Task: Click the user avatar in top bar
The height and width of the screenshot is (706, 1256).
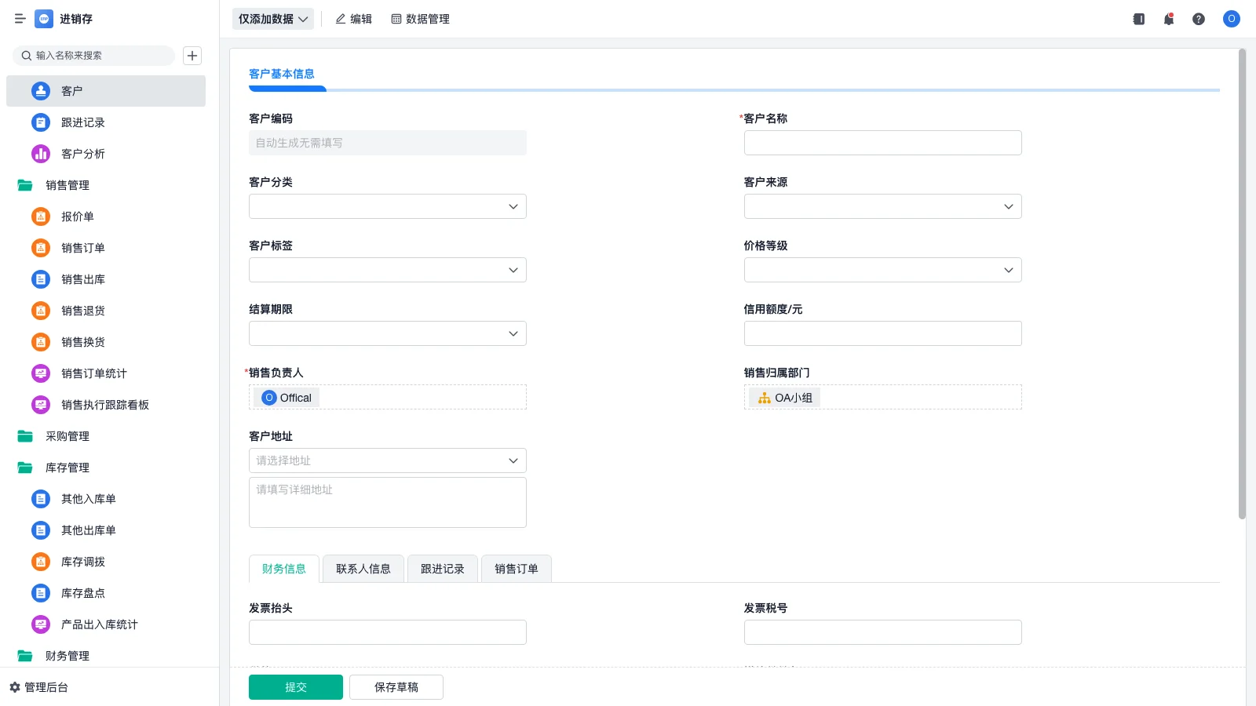Action: coord(1232,19)
